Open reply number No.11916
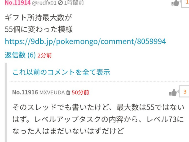 click(x=25, y=92)
